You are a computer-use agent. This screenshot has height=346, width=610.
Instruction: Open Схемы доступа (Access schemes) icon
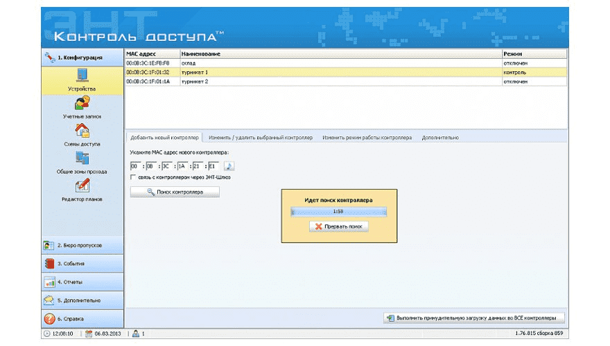coord(82,130)
